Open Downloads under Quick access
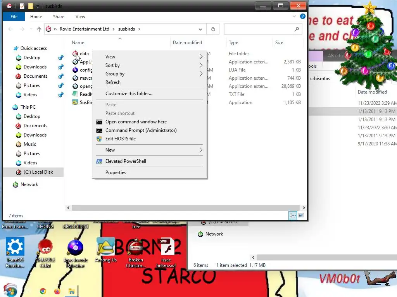This screenshot has height=297, width=397. tap(35, 67)
